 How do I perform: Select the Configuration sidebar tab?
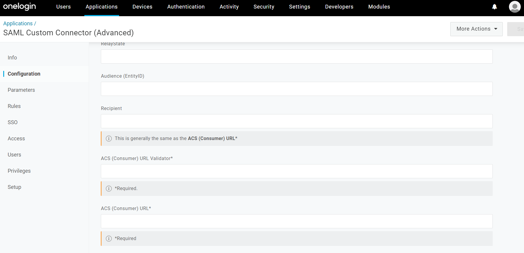click(24, 74)
